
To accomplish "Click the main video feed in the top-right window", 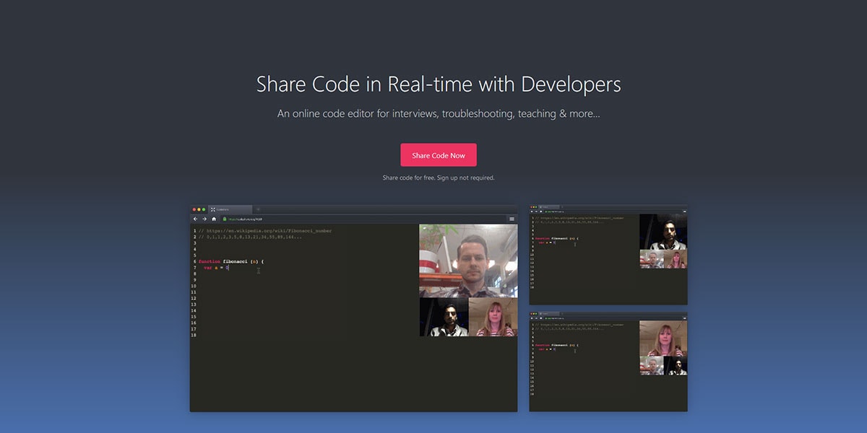I will (x=663, y=232).
